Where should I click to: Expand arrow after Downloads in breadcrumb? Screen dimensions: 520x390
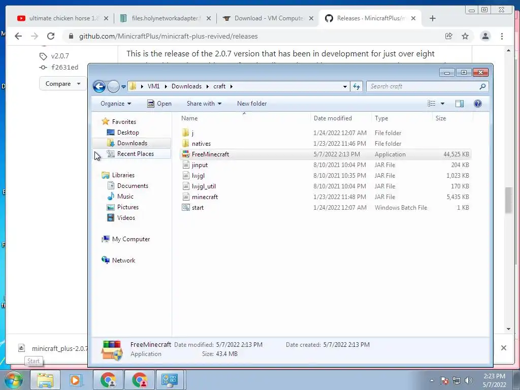tap(208, 86)
